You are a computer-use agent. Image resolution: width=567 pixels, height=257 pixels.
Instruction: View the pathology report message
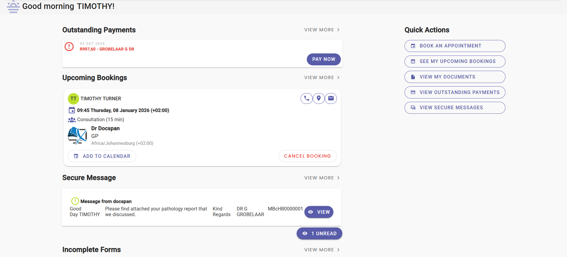click(x=319, y=212)
